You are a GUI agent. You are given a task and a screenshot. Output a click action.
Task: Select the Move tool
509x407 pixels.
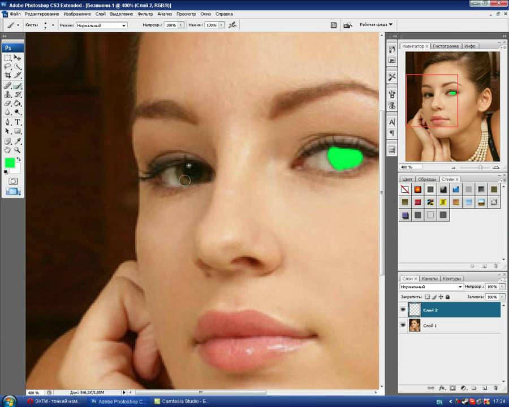18,58
